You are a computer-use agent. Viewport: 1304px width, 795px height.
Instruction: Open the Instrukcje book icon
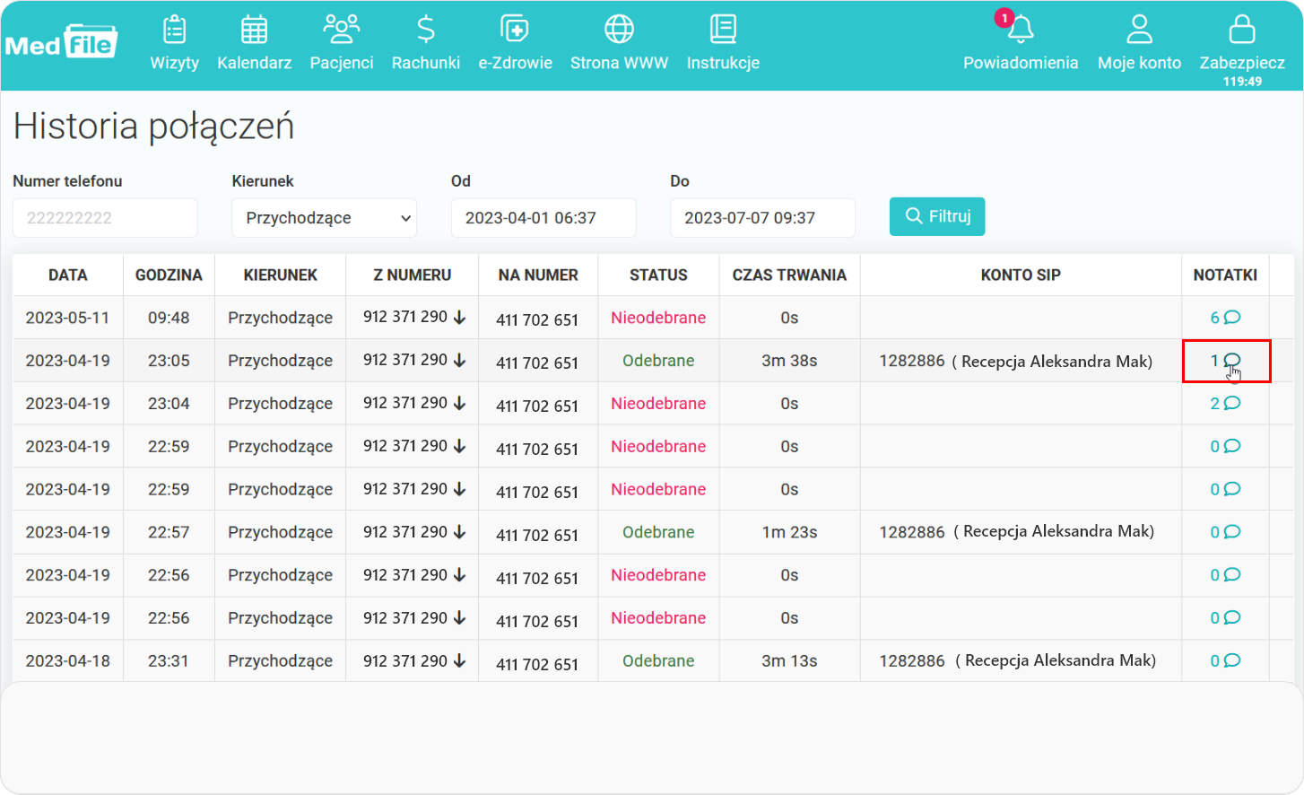tap(723, 30)
